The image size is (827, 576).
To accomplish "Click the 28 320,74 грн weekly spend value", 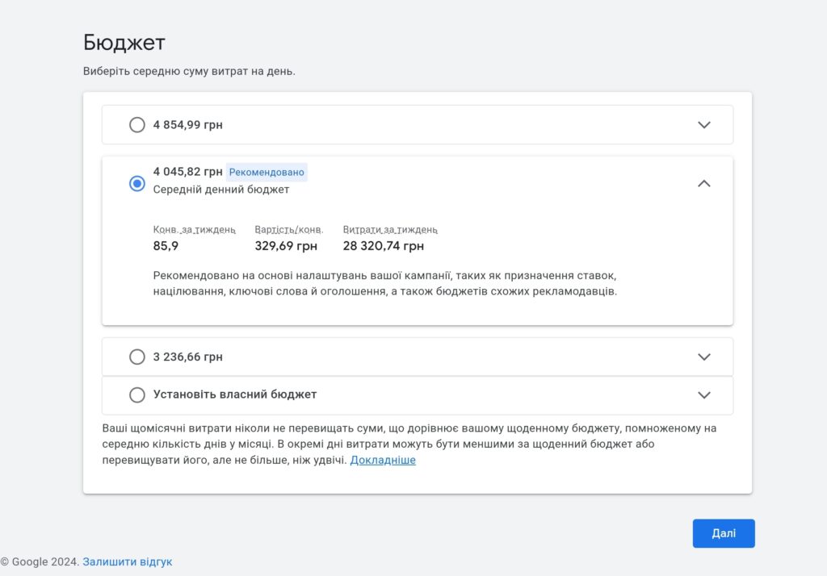I will point(384,246).
